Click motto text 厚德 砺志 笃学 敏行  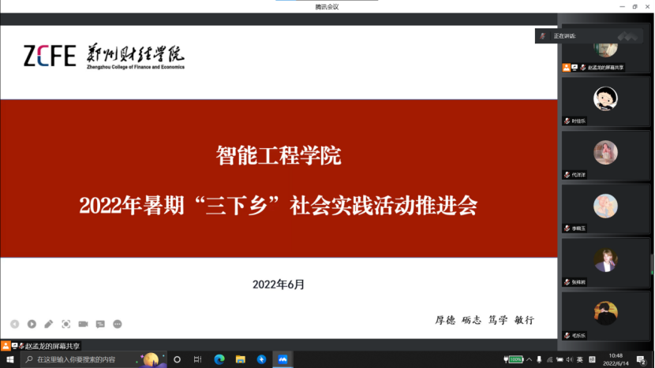(x=485, y=320)
